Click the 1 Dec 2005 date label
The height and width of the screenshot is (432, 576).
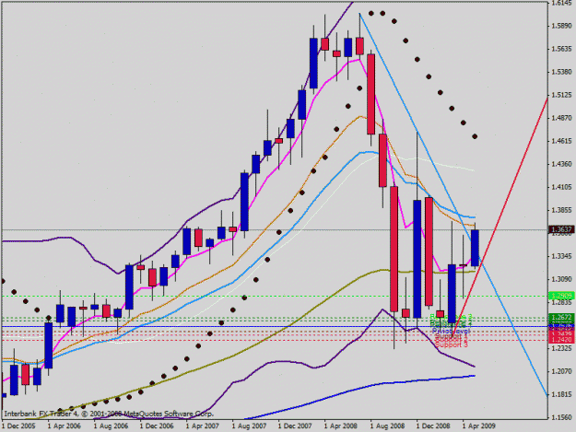pos(18,426)
